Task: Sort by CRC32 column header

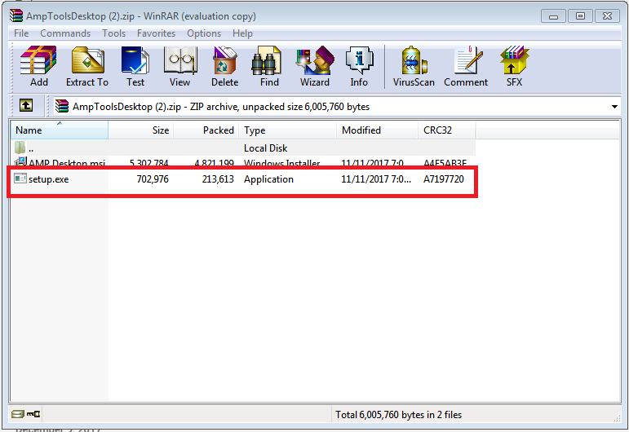Action: [x=447, y=130]
